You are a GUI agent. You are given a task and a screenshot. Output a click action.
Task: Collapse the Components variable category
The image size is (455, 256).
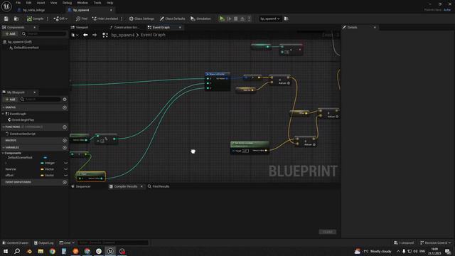pos(3,153)
